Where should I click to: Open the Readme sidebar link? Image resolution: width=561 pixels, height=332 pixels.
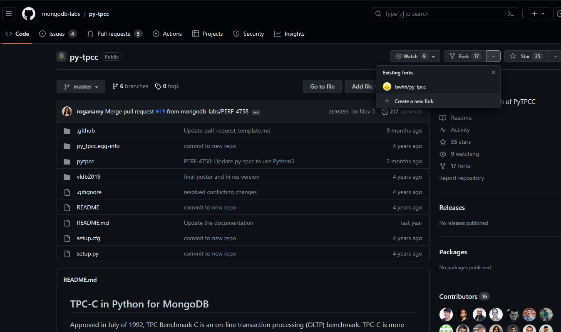tap(456, 118)
